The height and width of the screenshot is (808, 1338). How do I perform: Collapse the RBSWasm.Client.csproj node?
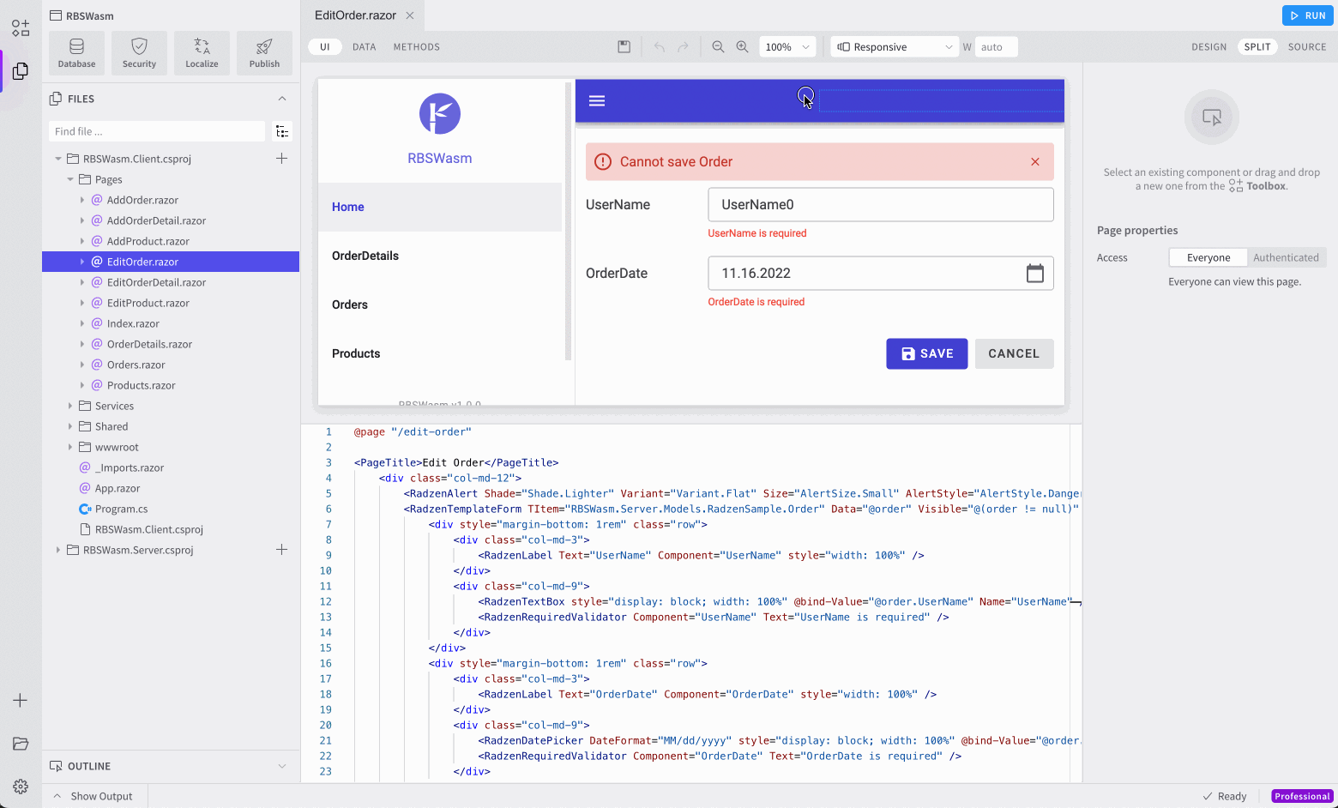pyautogui.click(x=58, y=159)
